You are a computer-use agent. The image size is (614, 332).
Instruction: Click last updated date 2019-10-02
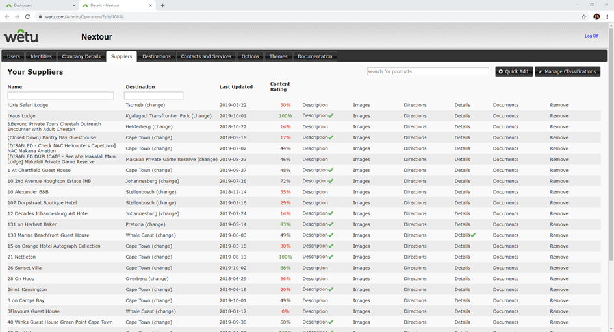[x=233, y=268]
